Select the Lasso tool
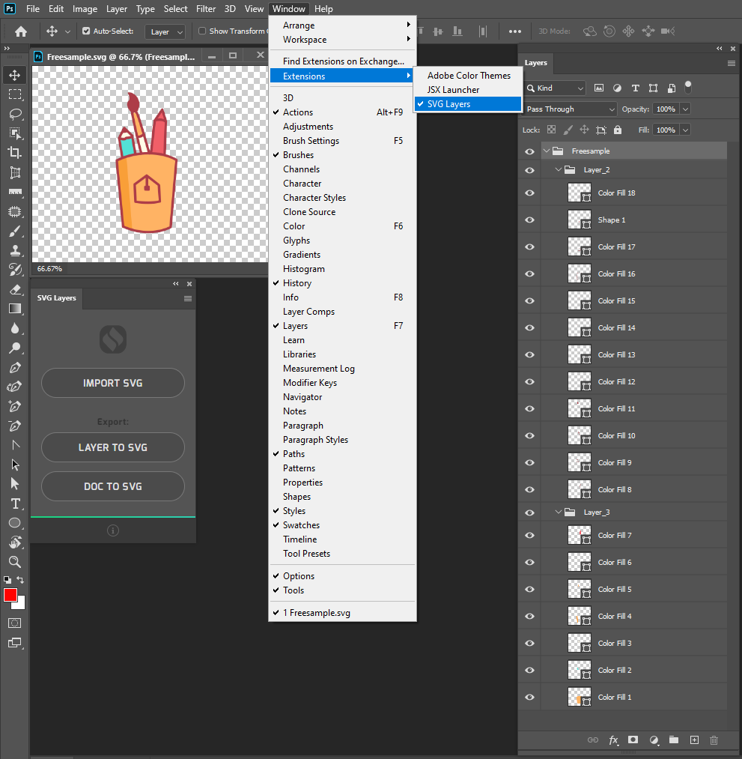 (x=15, y=114)
